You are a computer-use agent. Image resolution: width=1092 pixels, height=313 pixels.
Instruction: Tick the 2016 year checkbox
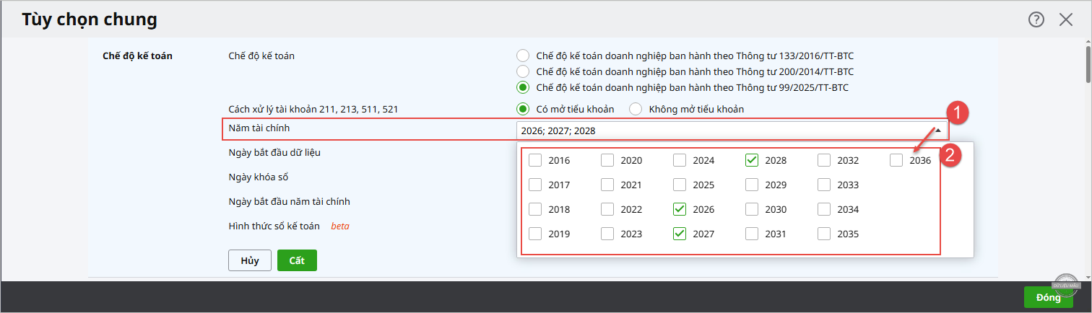(535, 160)
